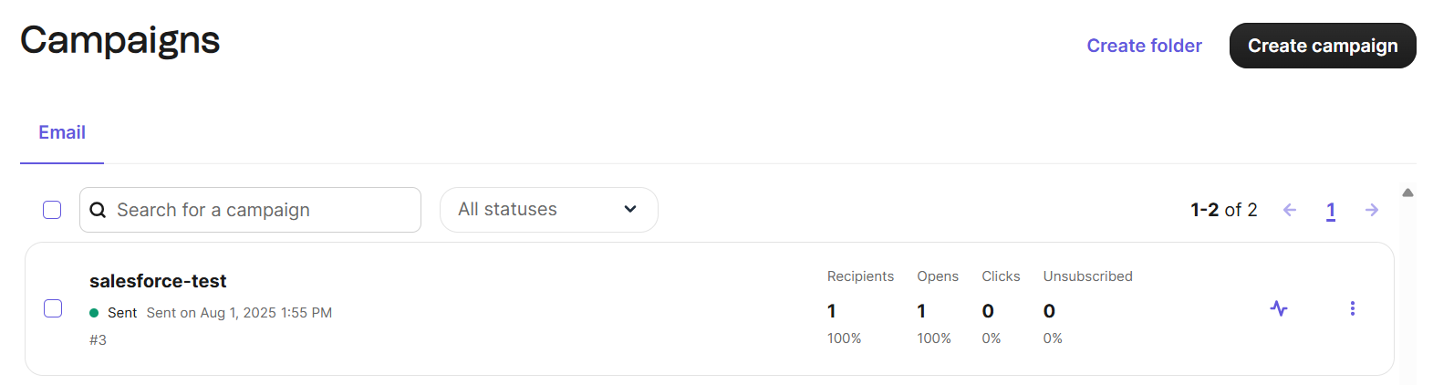Switch to the Email tab

[62, 132]
